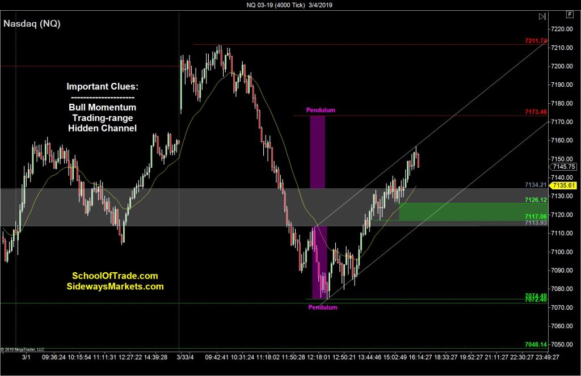Click 7060.00 on the price axis
The height and width of the screenshot is (376, 581).
click(x=562, y=326)
